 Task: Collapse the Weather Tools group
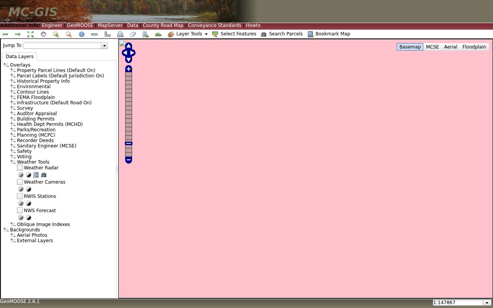click(13, 162)
